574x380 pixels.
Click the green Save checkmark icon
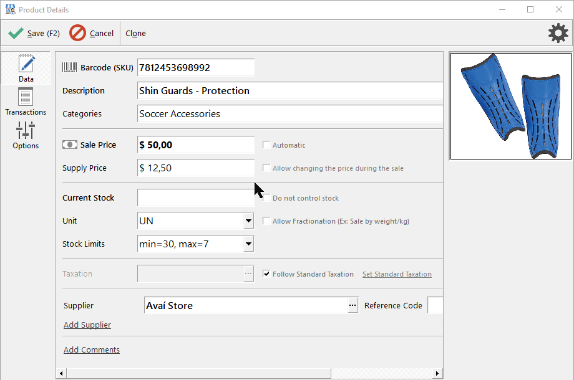[x=16, y=33]
